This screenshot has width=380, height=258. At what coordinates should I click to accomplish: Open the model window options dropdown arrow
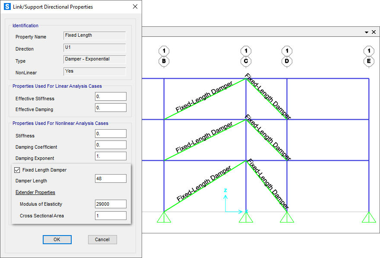[366, 32]
